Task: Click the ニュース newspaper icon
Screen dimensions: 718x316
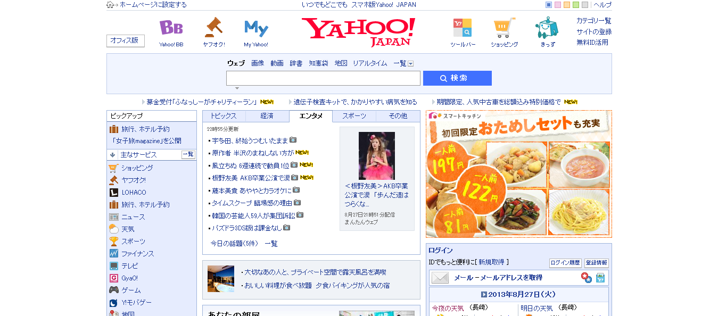Action: 113,217
